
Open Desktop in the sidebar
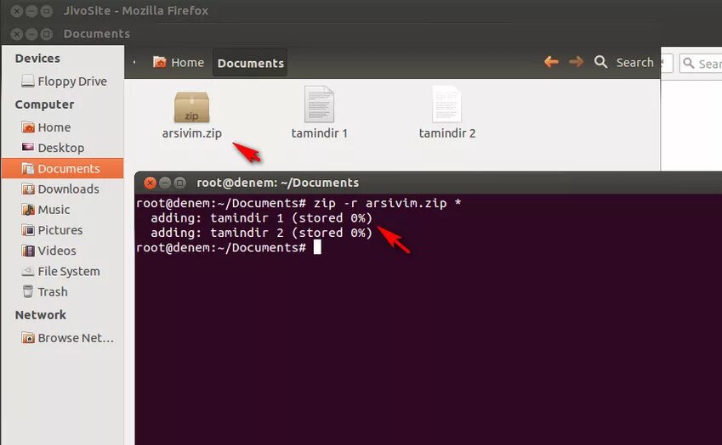tap(53, 148)
